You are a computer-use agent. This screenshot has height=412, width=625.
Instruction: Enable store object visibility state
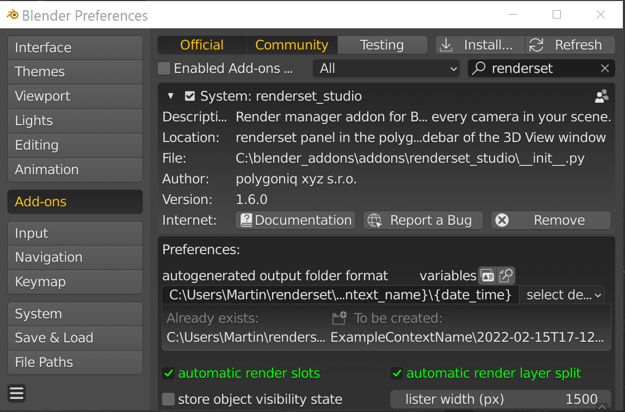point(168,399)
